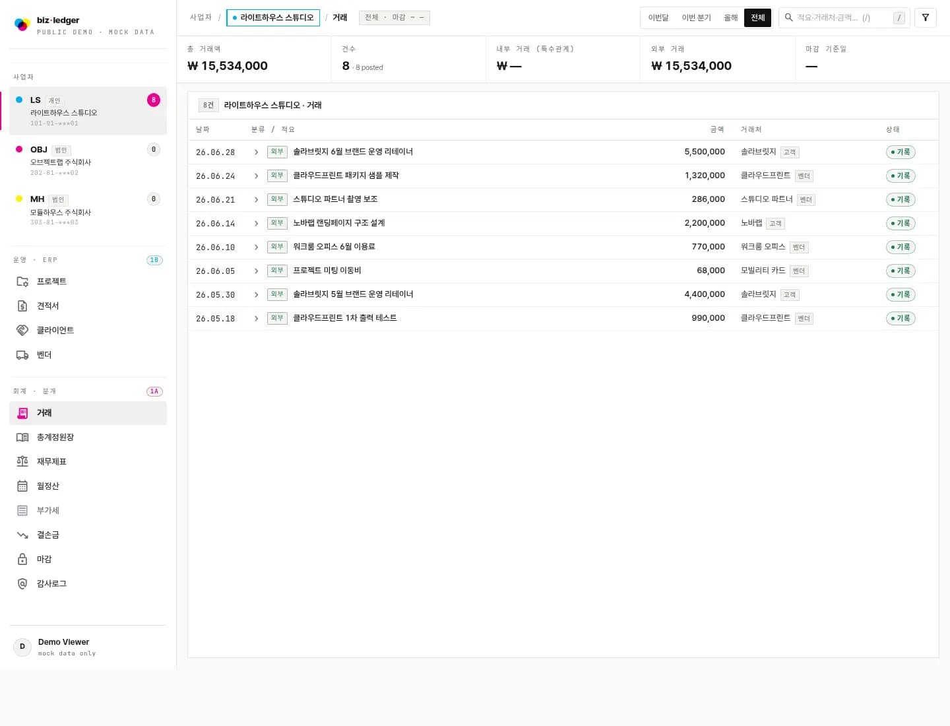This screenshot has height=726, width=950.
Task: Click the 결손금 trending-down icon
Action: click(x=22, y=535)
